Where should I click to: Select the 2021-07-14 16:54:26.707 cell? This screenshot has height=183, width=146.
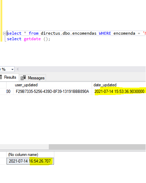point(30,161)
